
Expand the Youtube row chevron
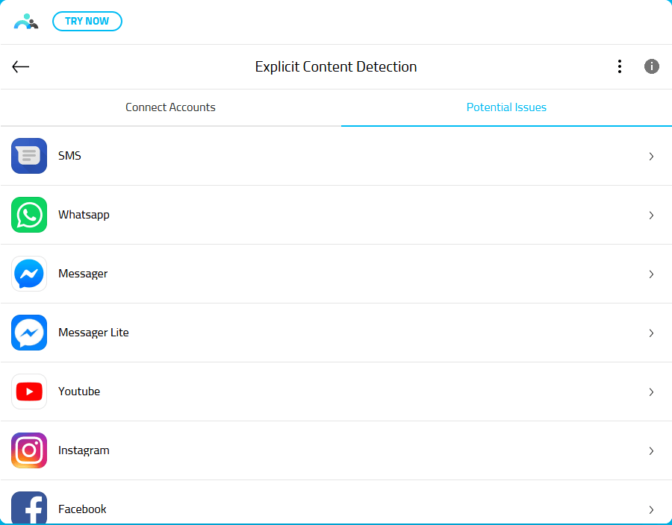[x=651, y=392]
